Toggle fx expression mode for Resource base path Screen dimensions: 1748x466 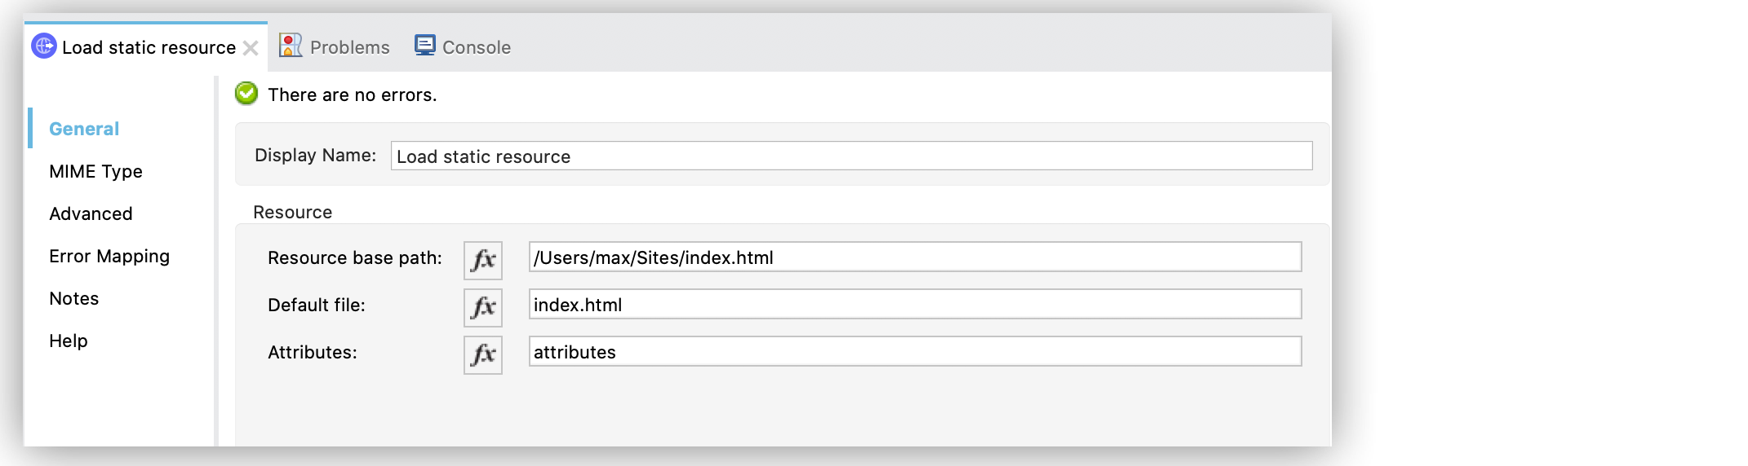click(483, 260)
